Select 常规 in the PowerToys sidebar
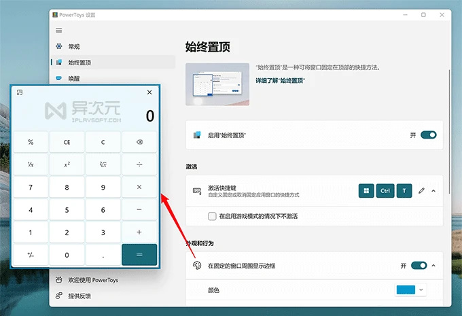462x316 pixels. click(113, 46)
